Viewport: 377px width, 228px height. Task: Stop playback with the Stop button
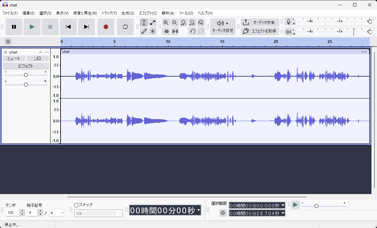click(x=50, y=27)
